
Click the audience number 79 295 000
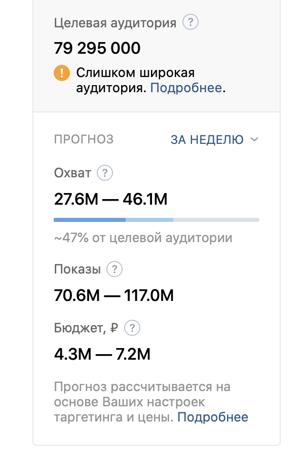click(x=97, y=49)
